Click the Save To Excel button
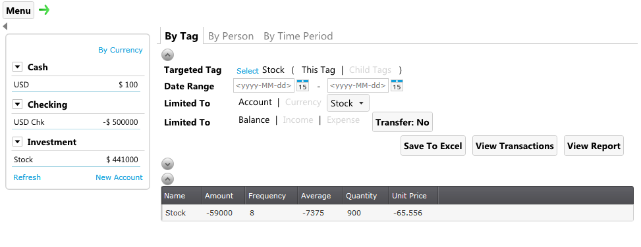The width and height of the screenshot is (641, 247). coord(433,146)
